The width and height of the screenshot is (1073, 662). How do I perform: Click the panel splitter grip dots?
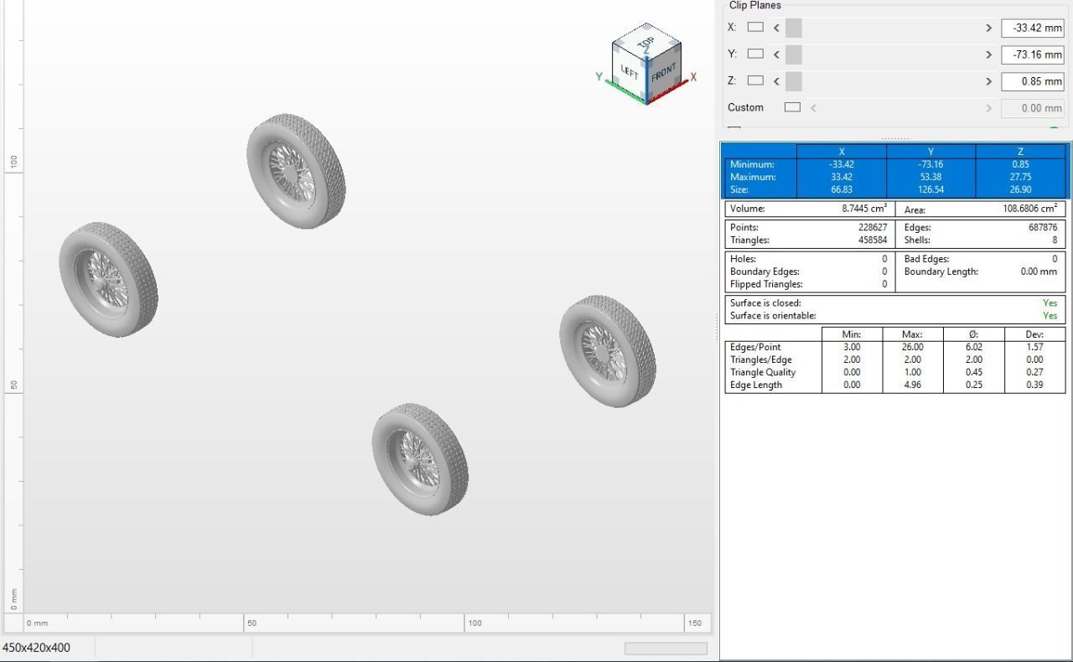[x=895, y=138]
